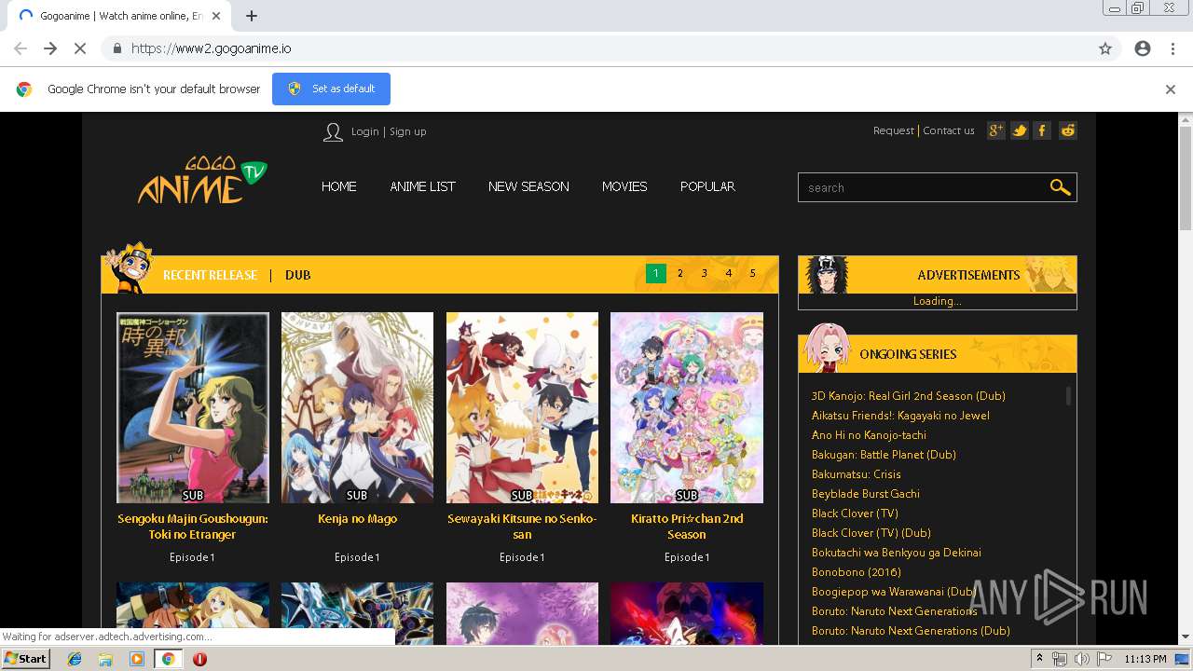Open the Request link
The image size is (1193, 671).
point(894,130)
